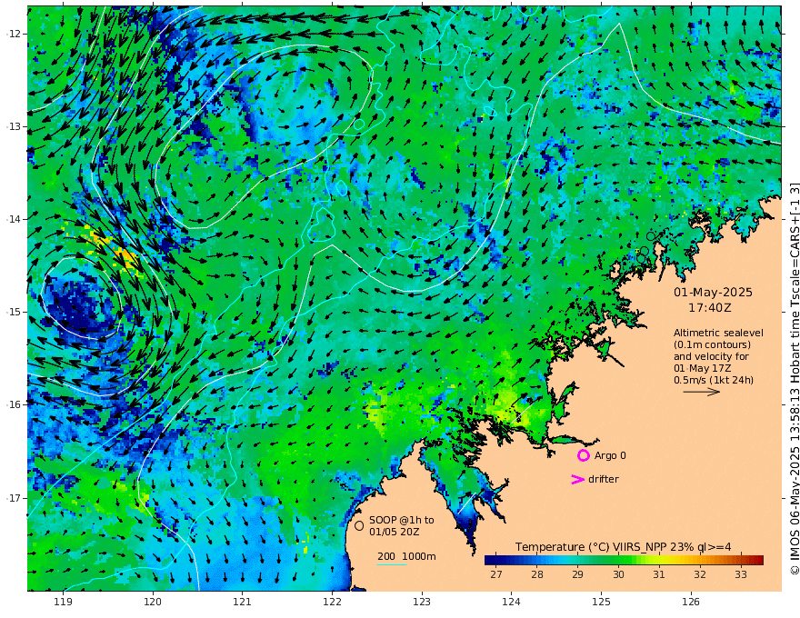Viewport: 800px width, 618px height.
Task: Click the colorbar tick label 29
Action: pos(577,574)
